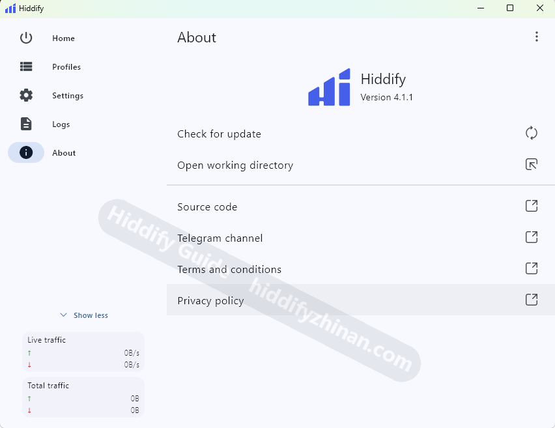Close the Hiddify window
This screenshot has width=555, height=428.
pyautogui.click(x=540, y=8)
